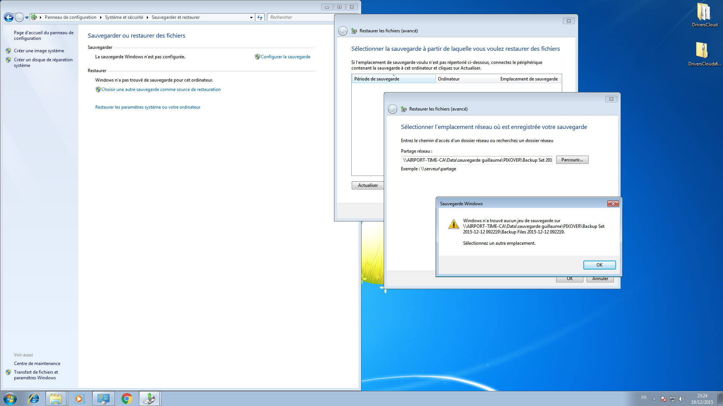Click the shield icon beside Choisir une autre sauvegarde

click(x=98, y=89)
